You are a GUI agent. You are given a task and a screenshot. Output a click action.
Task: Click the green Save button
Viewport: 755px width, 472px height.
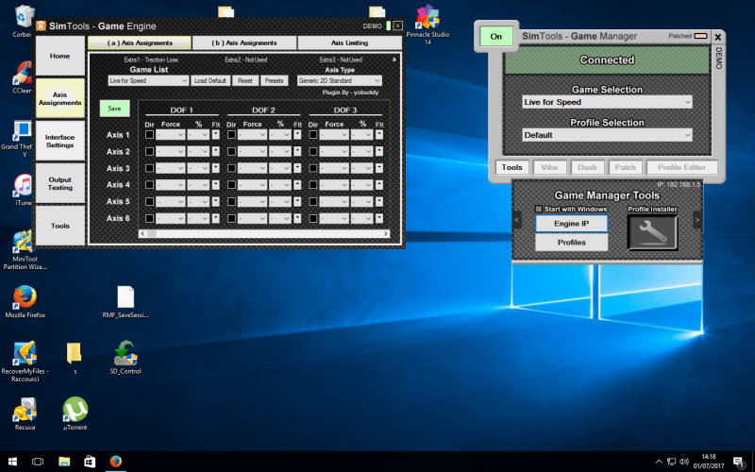[114, 109]
